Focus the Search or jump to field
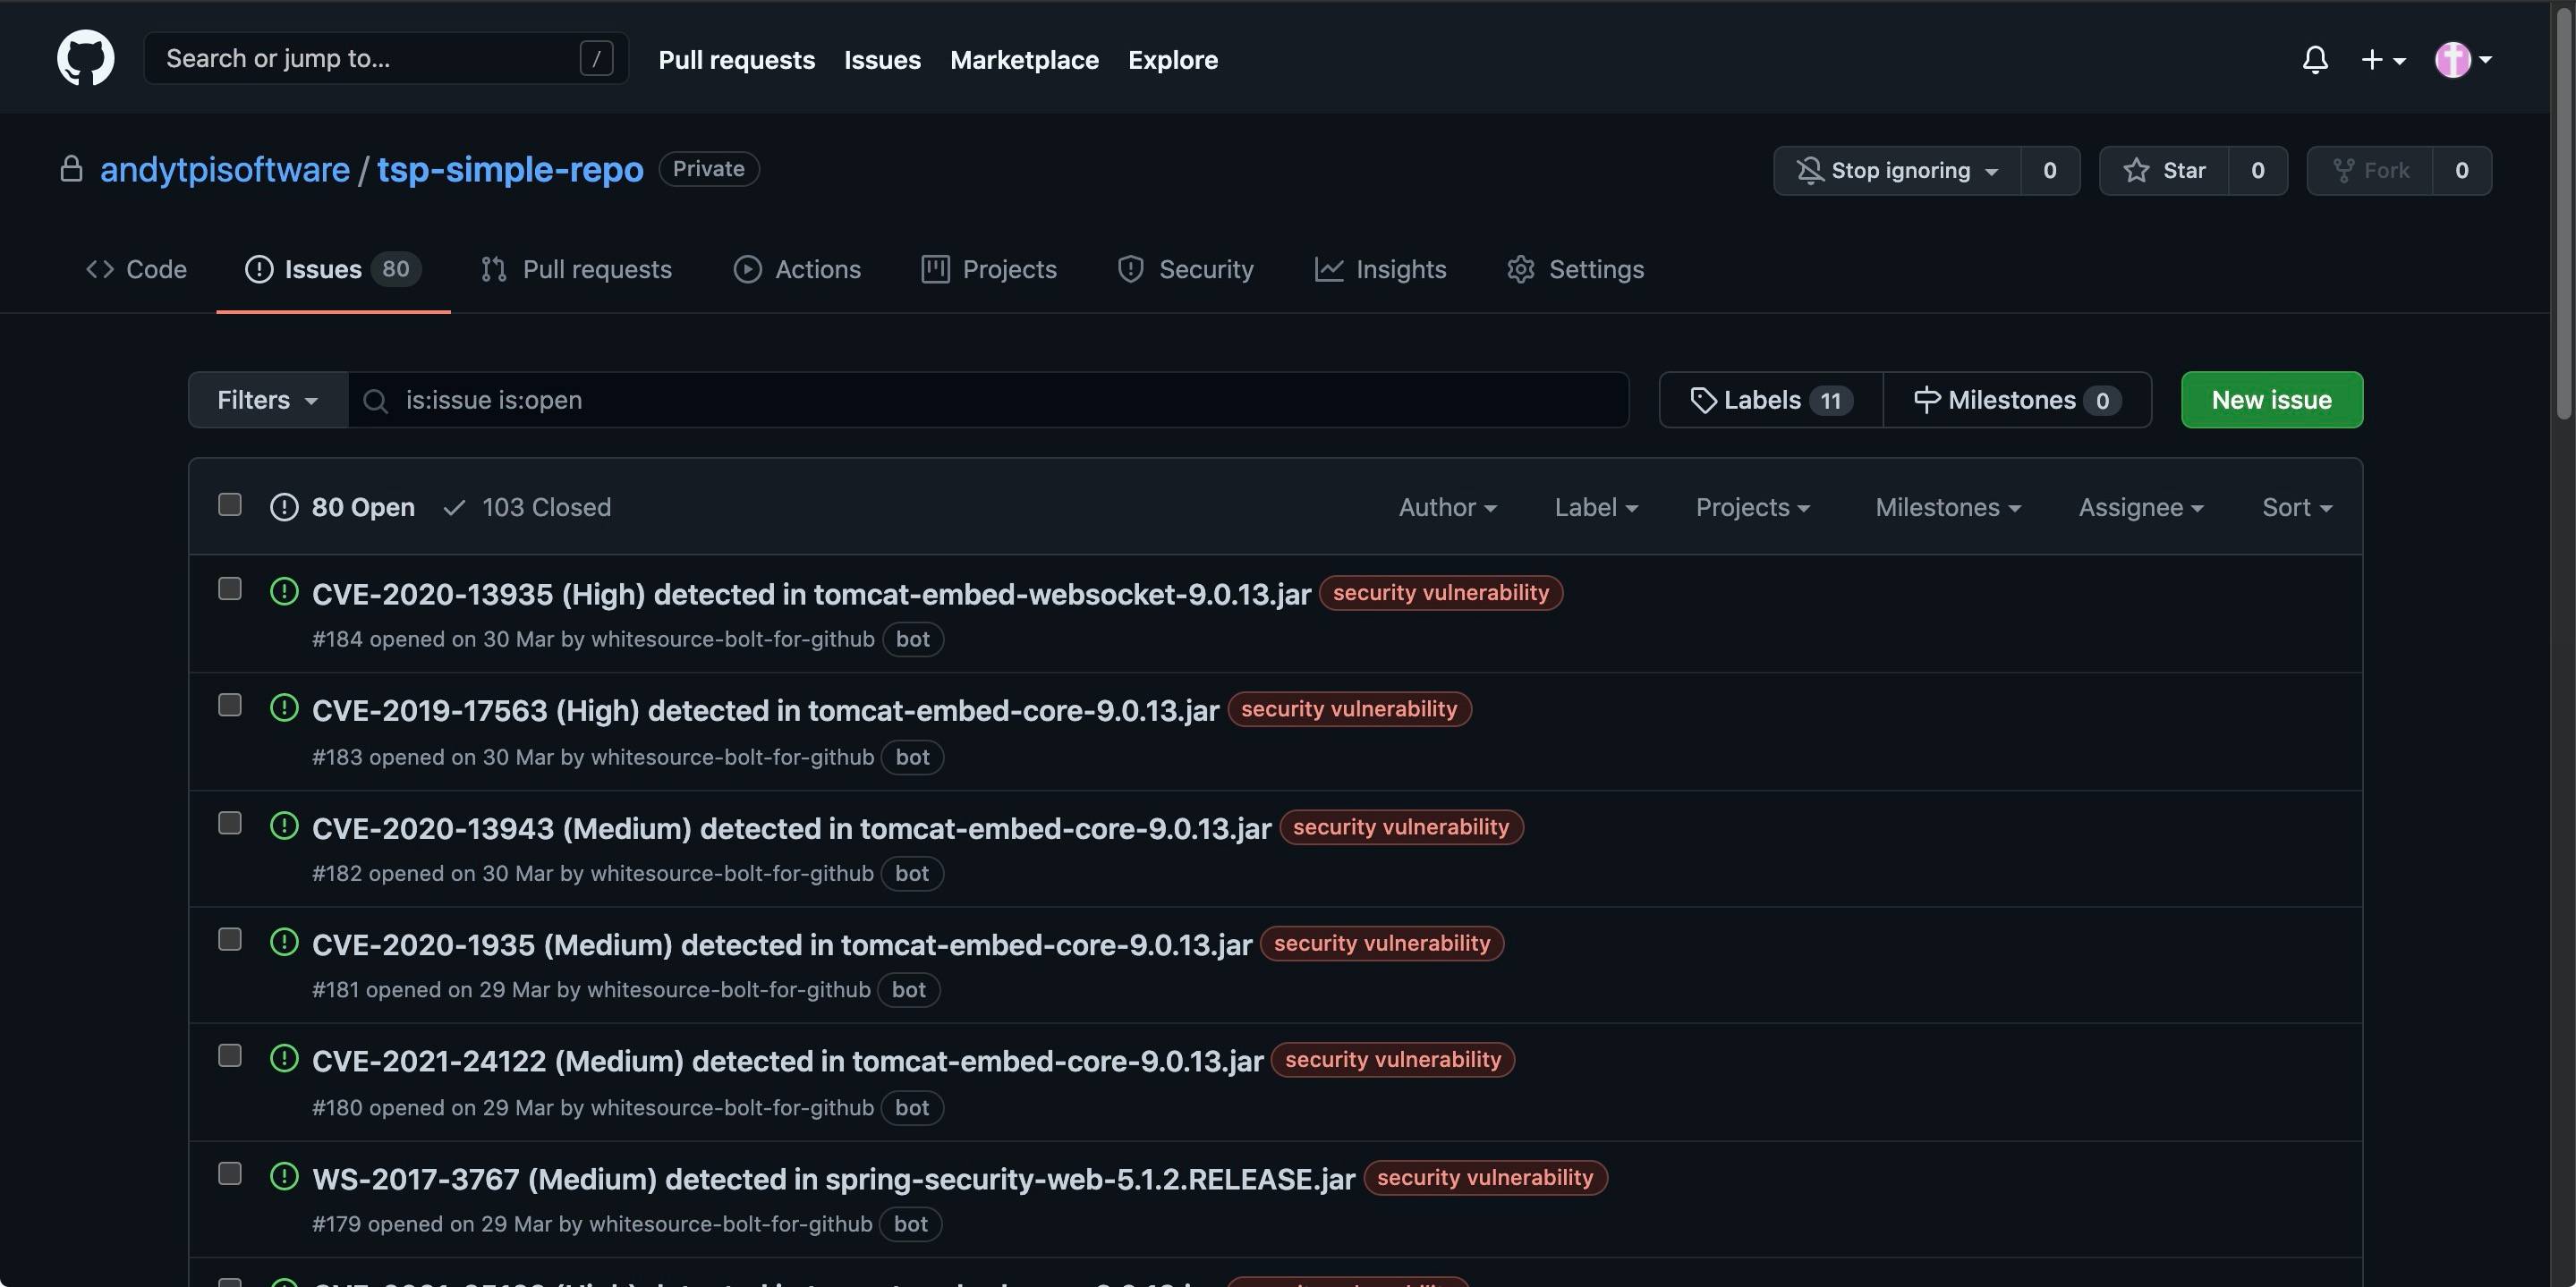 tap(386, 58)
